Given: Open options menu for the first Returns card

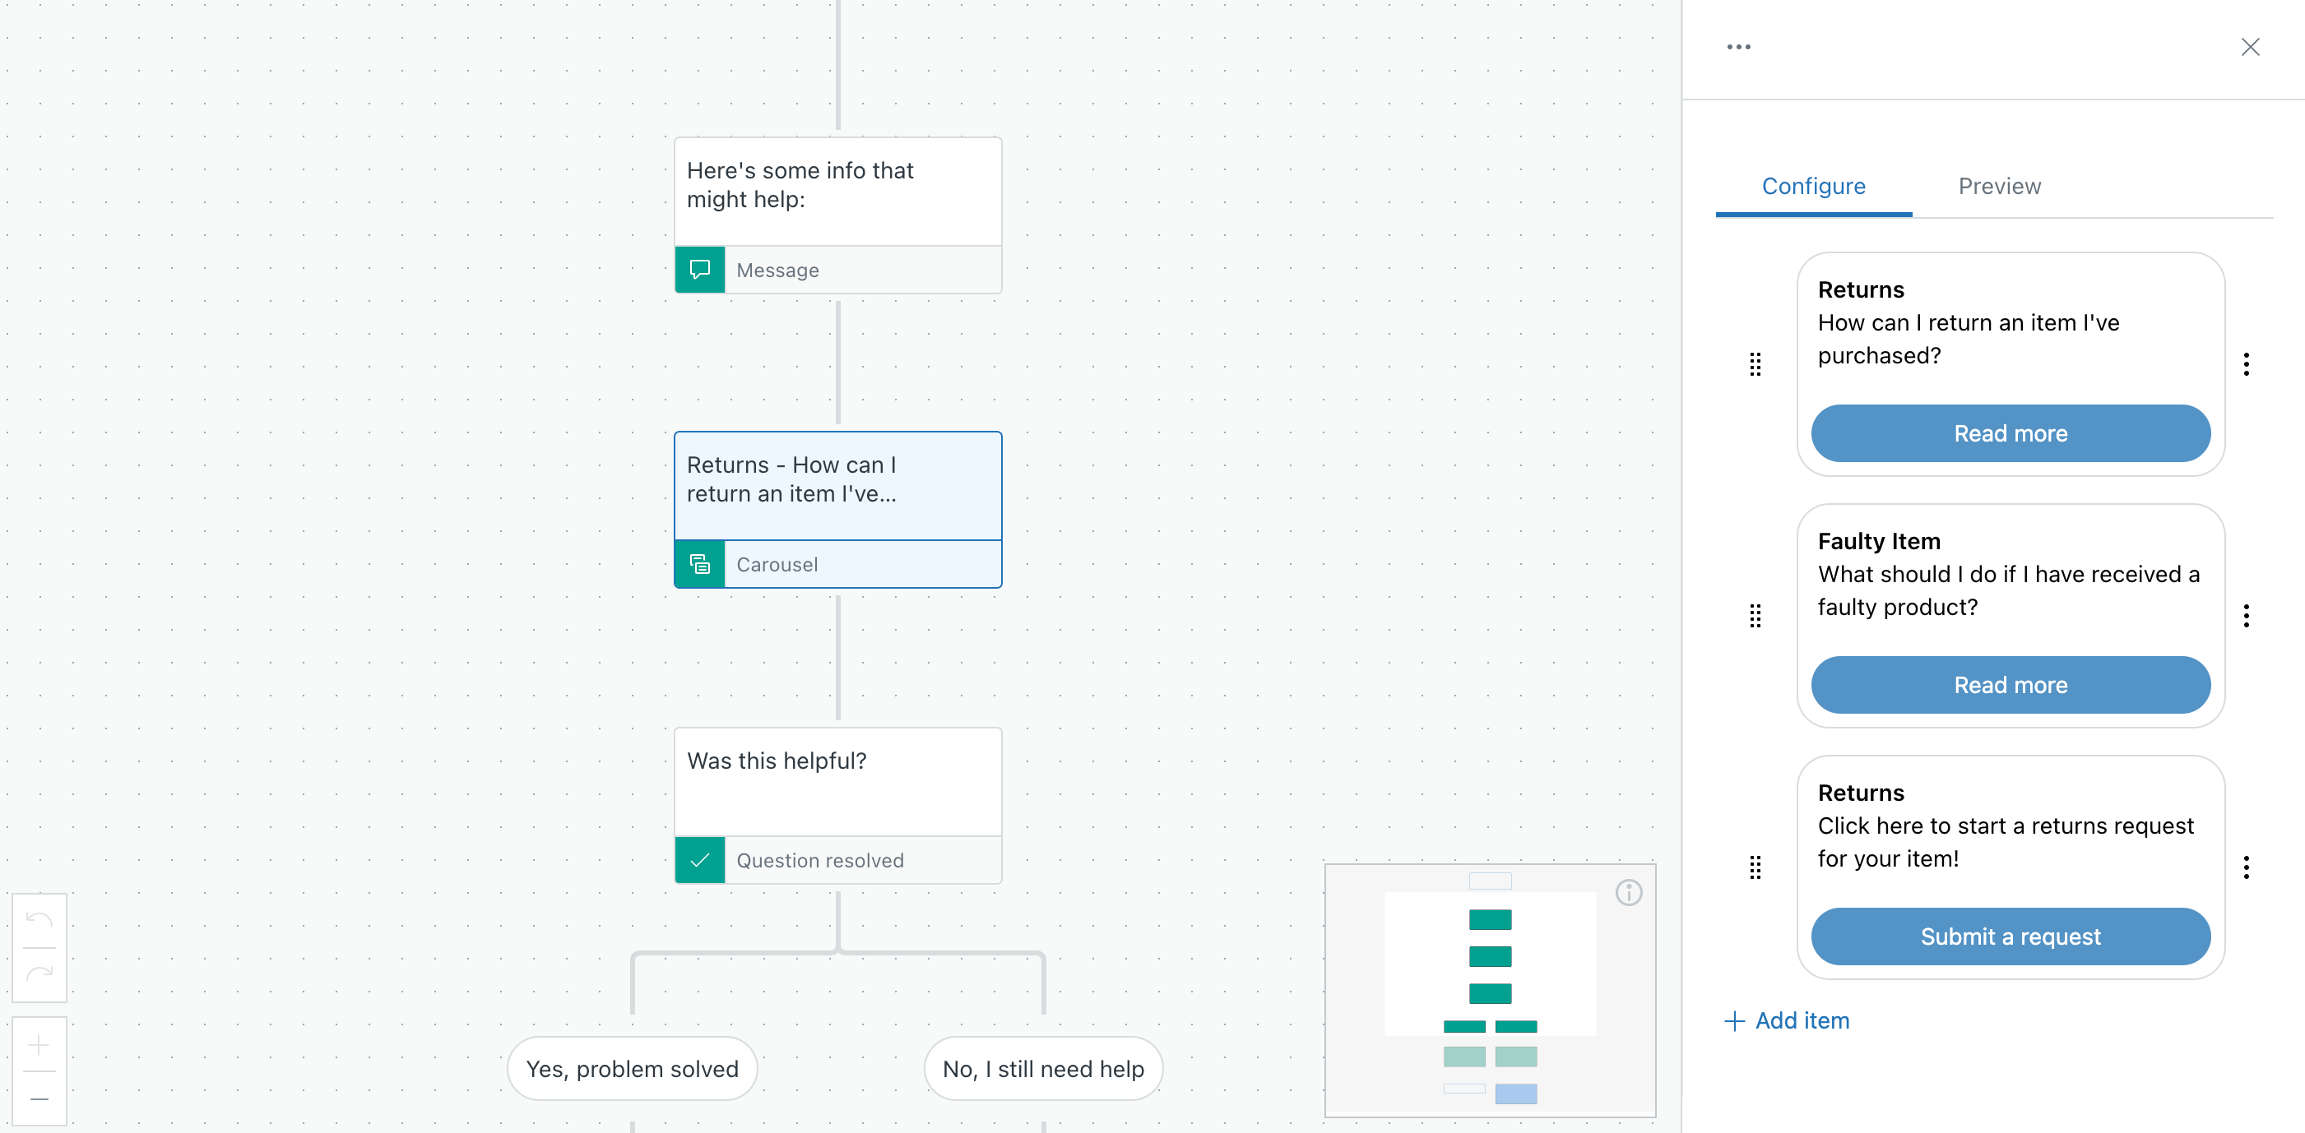Looking at the screenshot, I should (2247, 365).
